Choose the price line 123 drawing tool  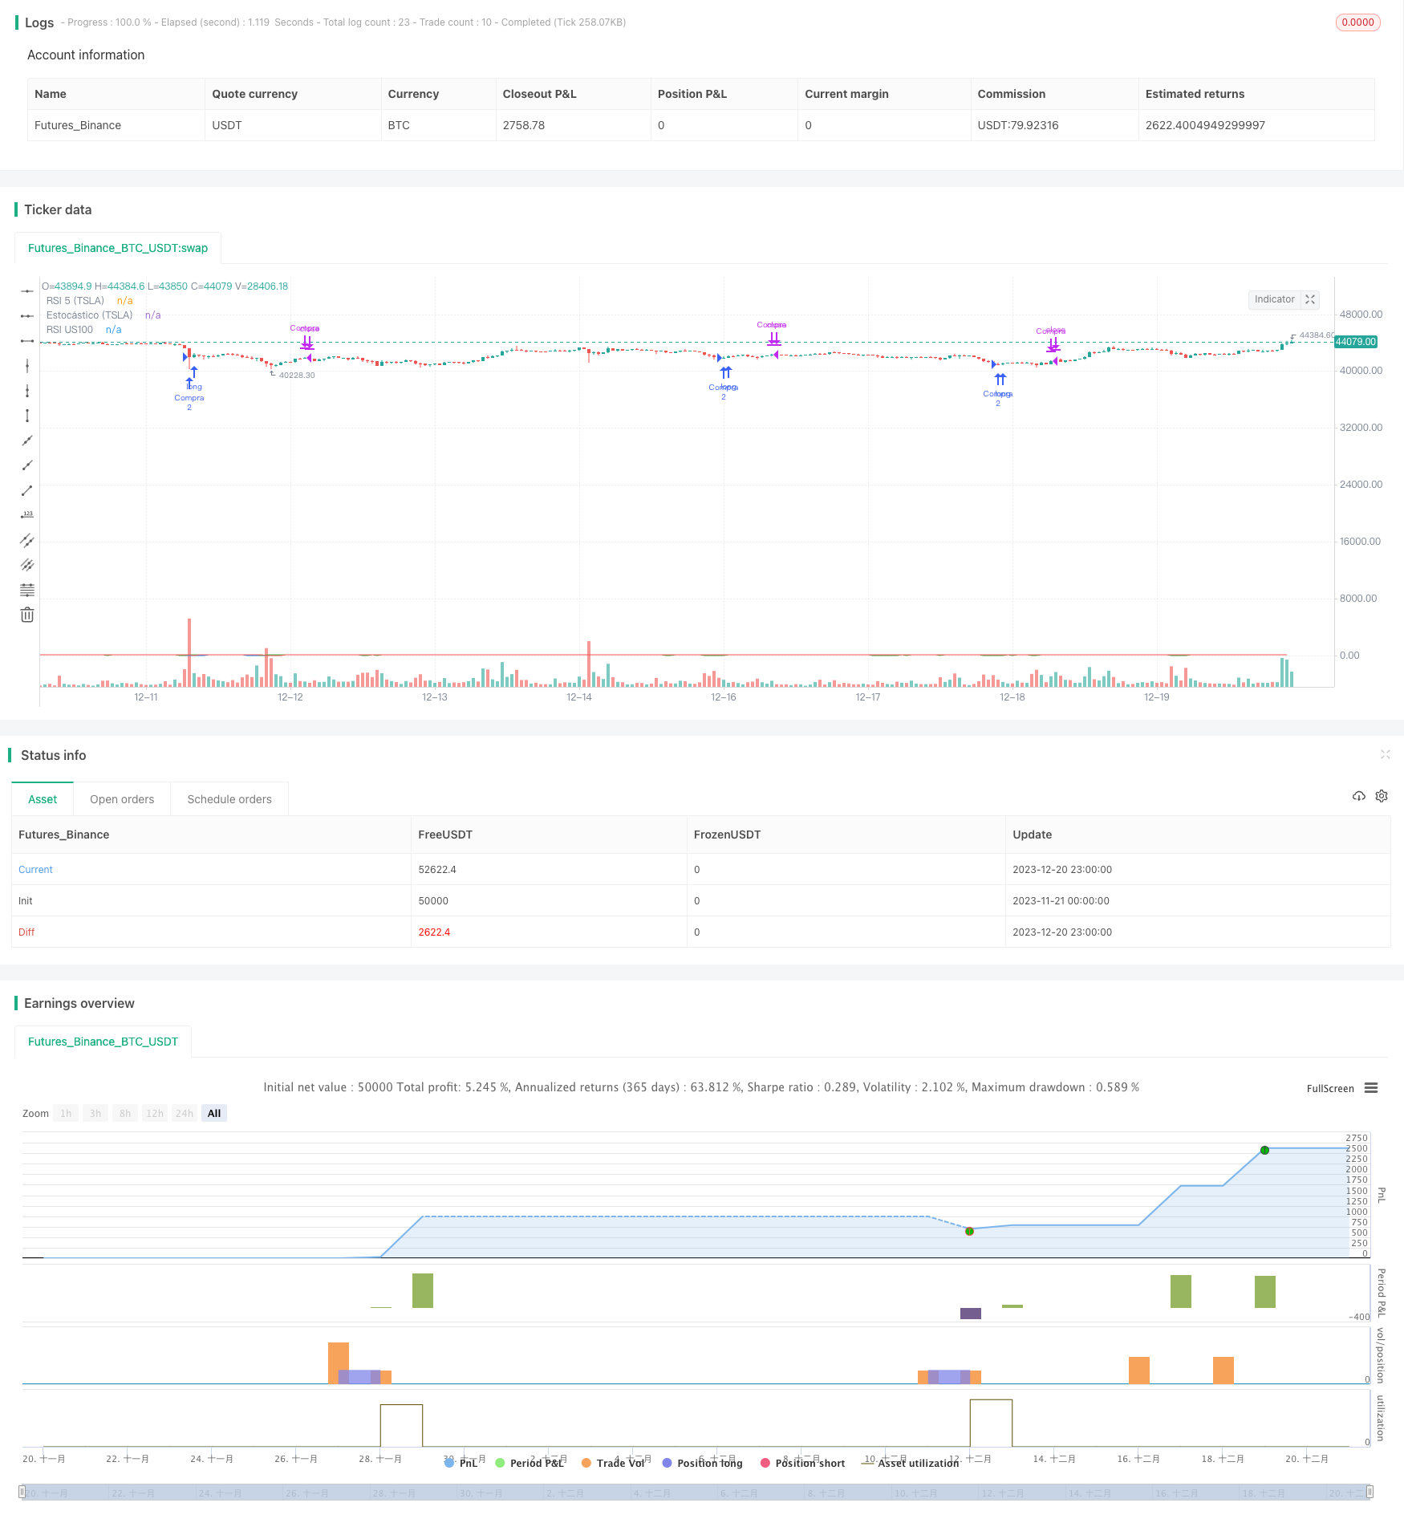[x=27, y=515]
